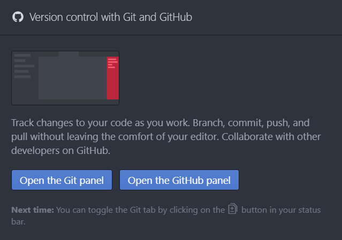Click the editor preview thumbnail image
342x240 pixels.
65,78
